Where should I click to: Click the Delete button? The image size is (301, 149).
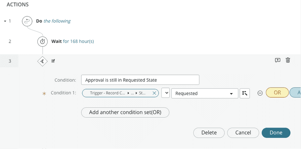(209, 133)
